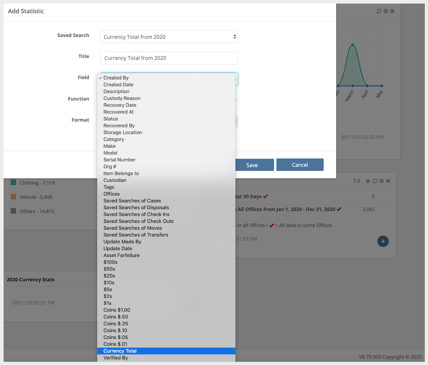This screenshot has height=365, width=428.
Task: Remove the 7-2 widget with X icon
Action: point(388,181)
